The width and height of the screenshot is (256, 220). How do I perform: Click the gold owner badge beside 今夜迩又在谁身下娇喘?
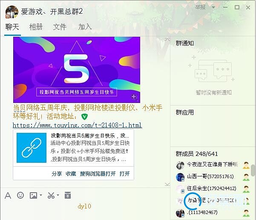[246, 165]
